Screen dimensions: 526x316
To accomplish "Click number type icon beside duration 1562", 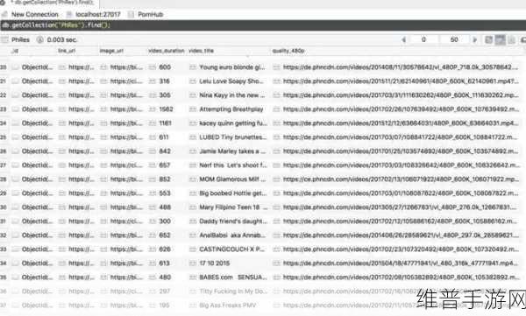I will tap(153, 109).
